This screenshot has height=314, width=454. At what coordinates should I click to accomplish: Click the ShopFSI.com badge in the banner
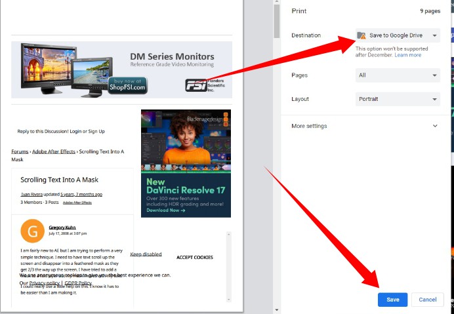point(128,85)
